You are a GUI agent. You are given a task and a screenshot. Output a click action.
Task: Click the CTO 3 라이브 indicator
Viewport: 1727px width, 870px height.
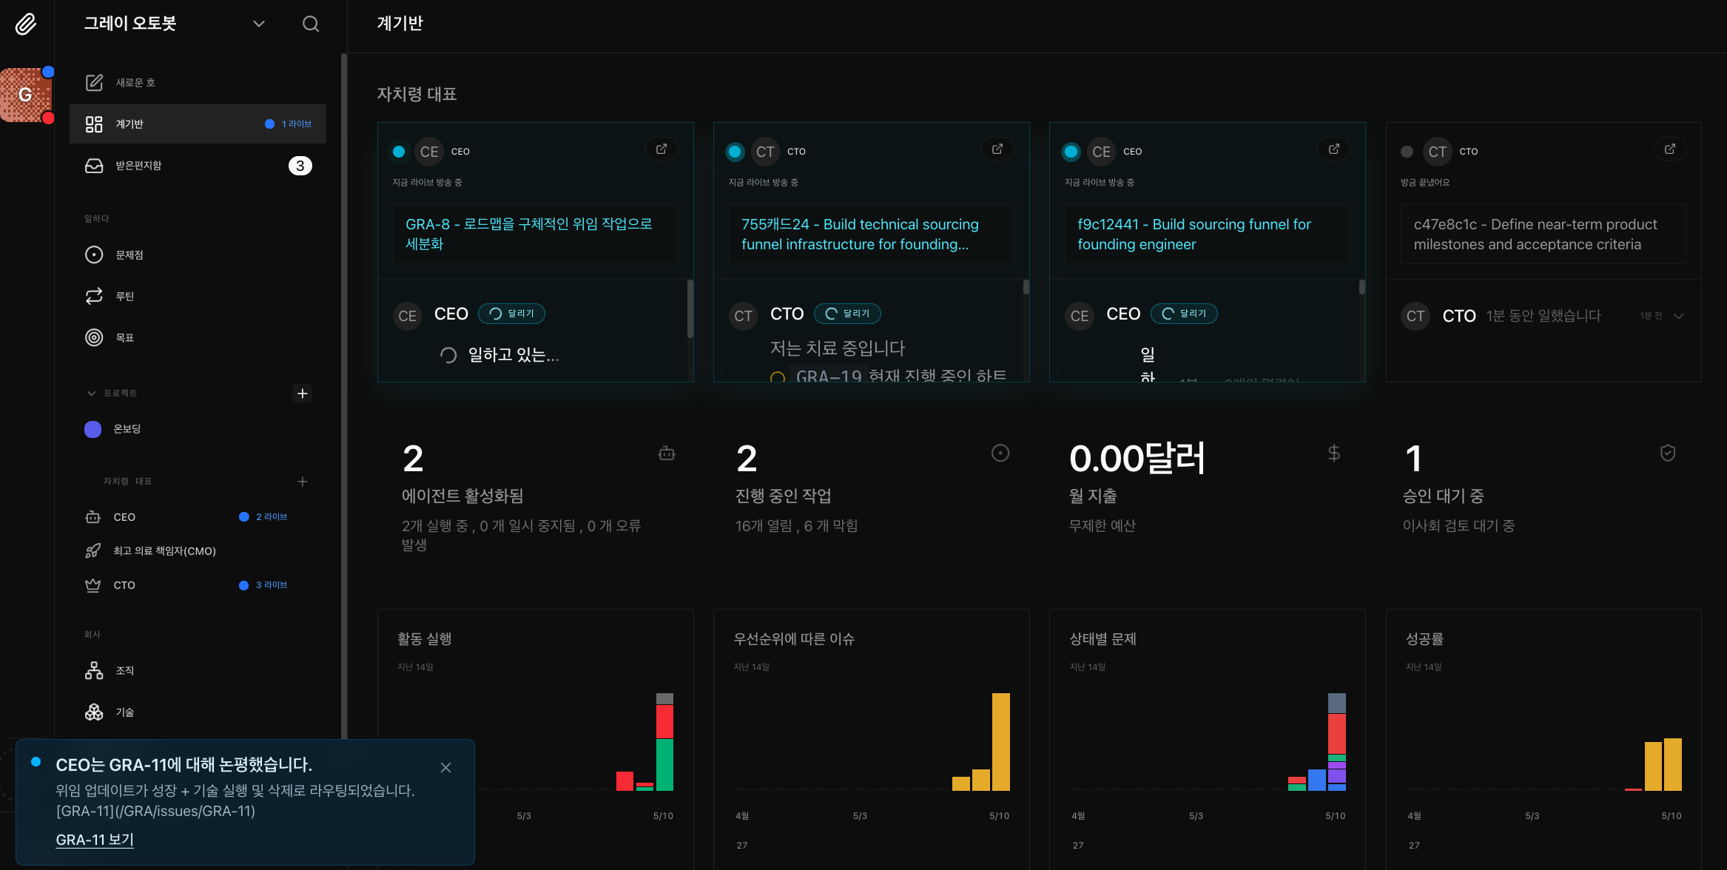(x=263, y=584)
